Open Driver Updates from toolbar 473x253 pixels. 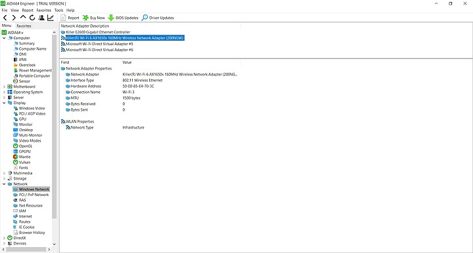click(x=158, y=18)
